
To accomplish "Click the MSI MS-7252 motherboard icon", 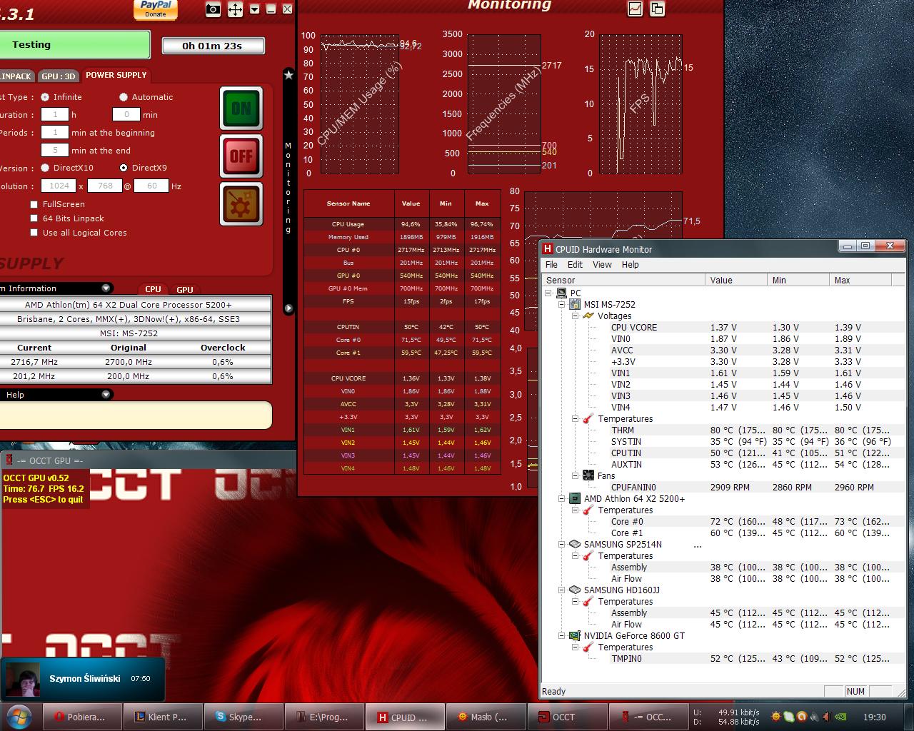I will (575, 304).
